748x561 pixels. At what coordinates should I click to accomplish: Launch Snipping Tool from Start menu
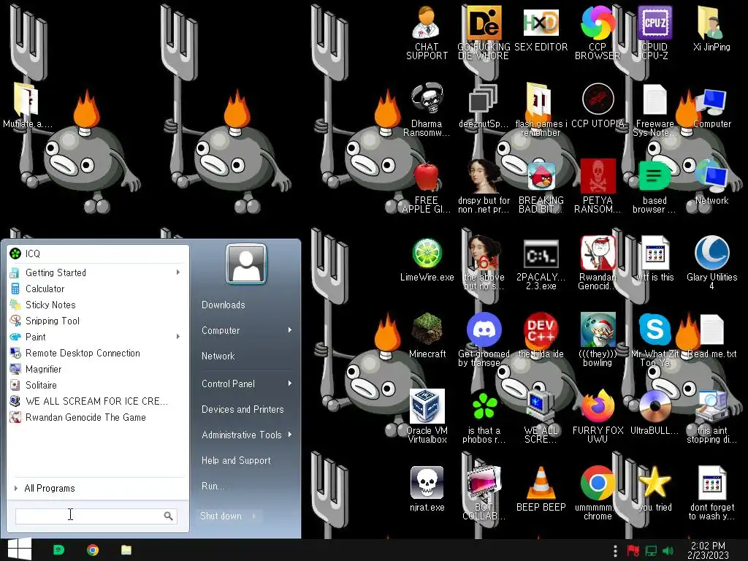pyautogui.click(x=98, y=321)
